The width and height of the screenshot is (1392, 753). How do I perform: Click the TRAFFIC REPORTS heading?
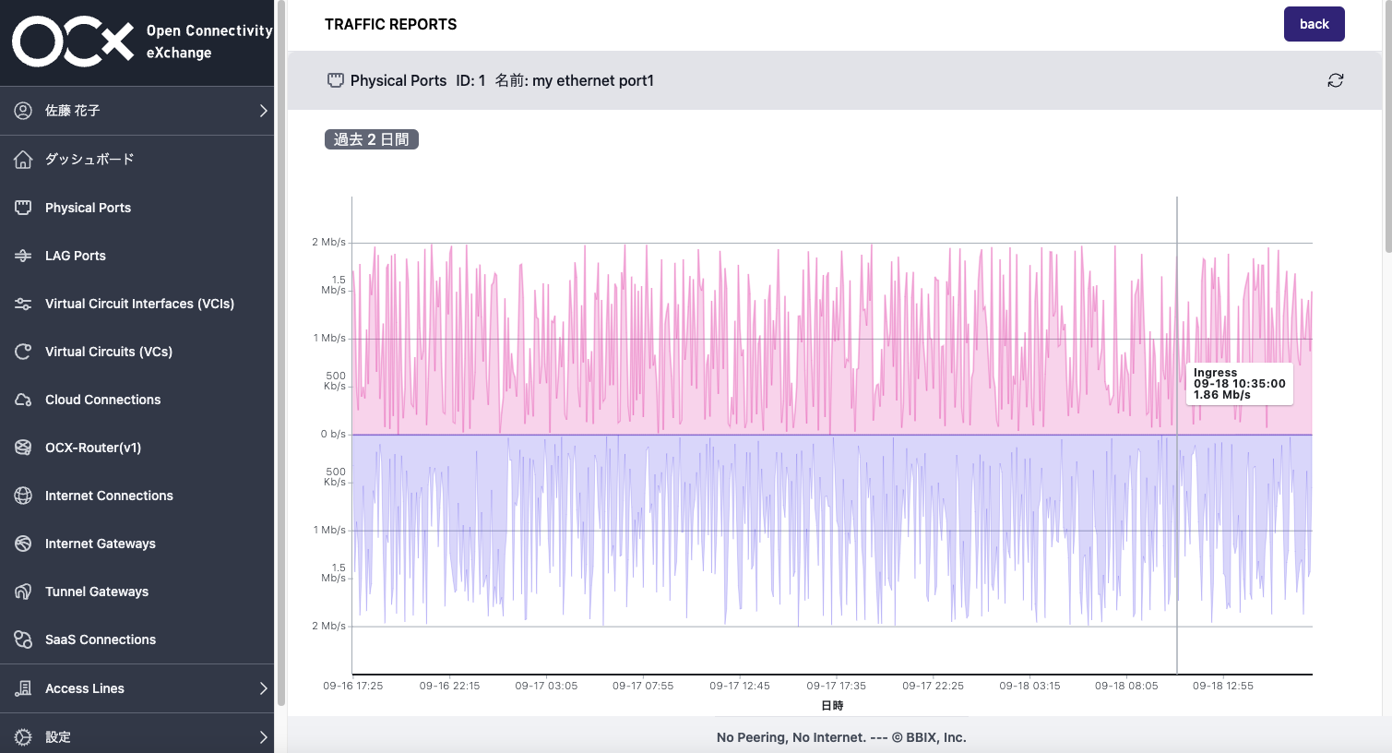390,25
